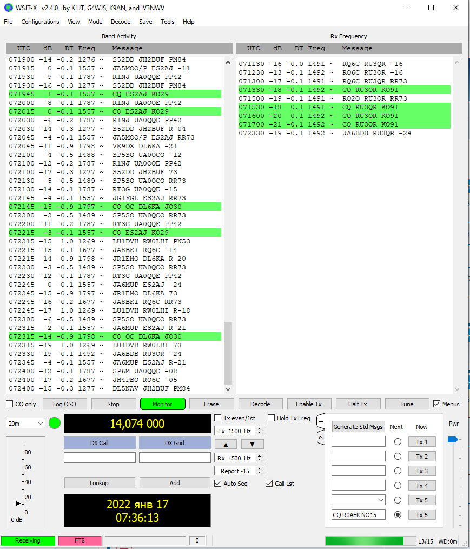Open the Decode menu

pos(121,22)
